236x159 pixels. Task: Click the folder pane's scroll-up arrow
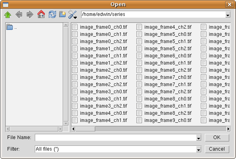(66, 25)
